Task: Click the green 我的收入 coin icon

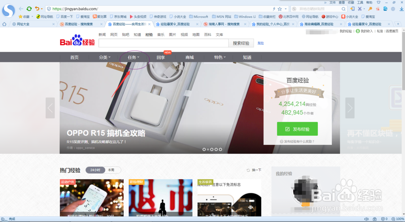Action: pyautogui.click(x=358, y=31)
